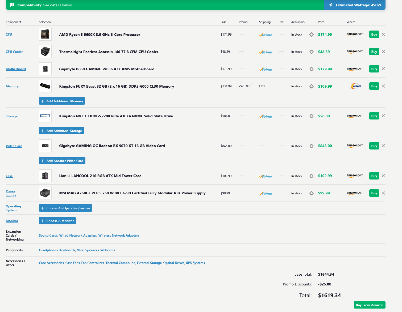Click the Buy From Amazon button
The width and height of the screenshot is (402, 312).
(370, 305)
